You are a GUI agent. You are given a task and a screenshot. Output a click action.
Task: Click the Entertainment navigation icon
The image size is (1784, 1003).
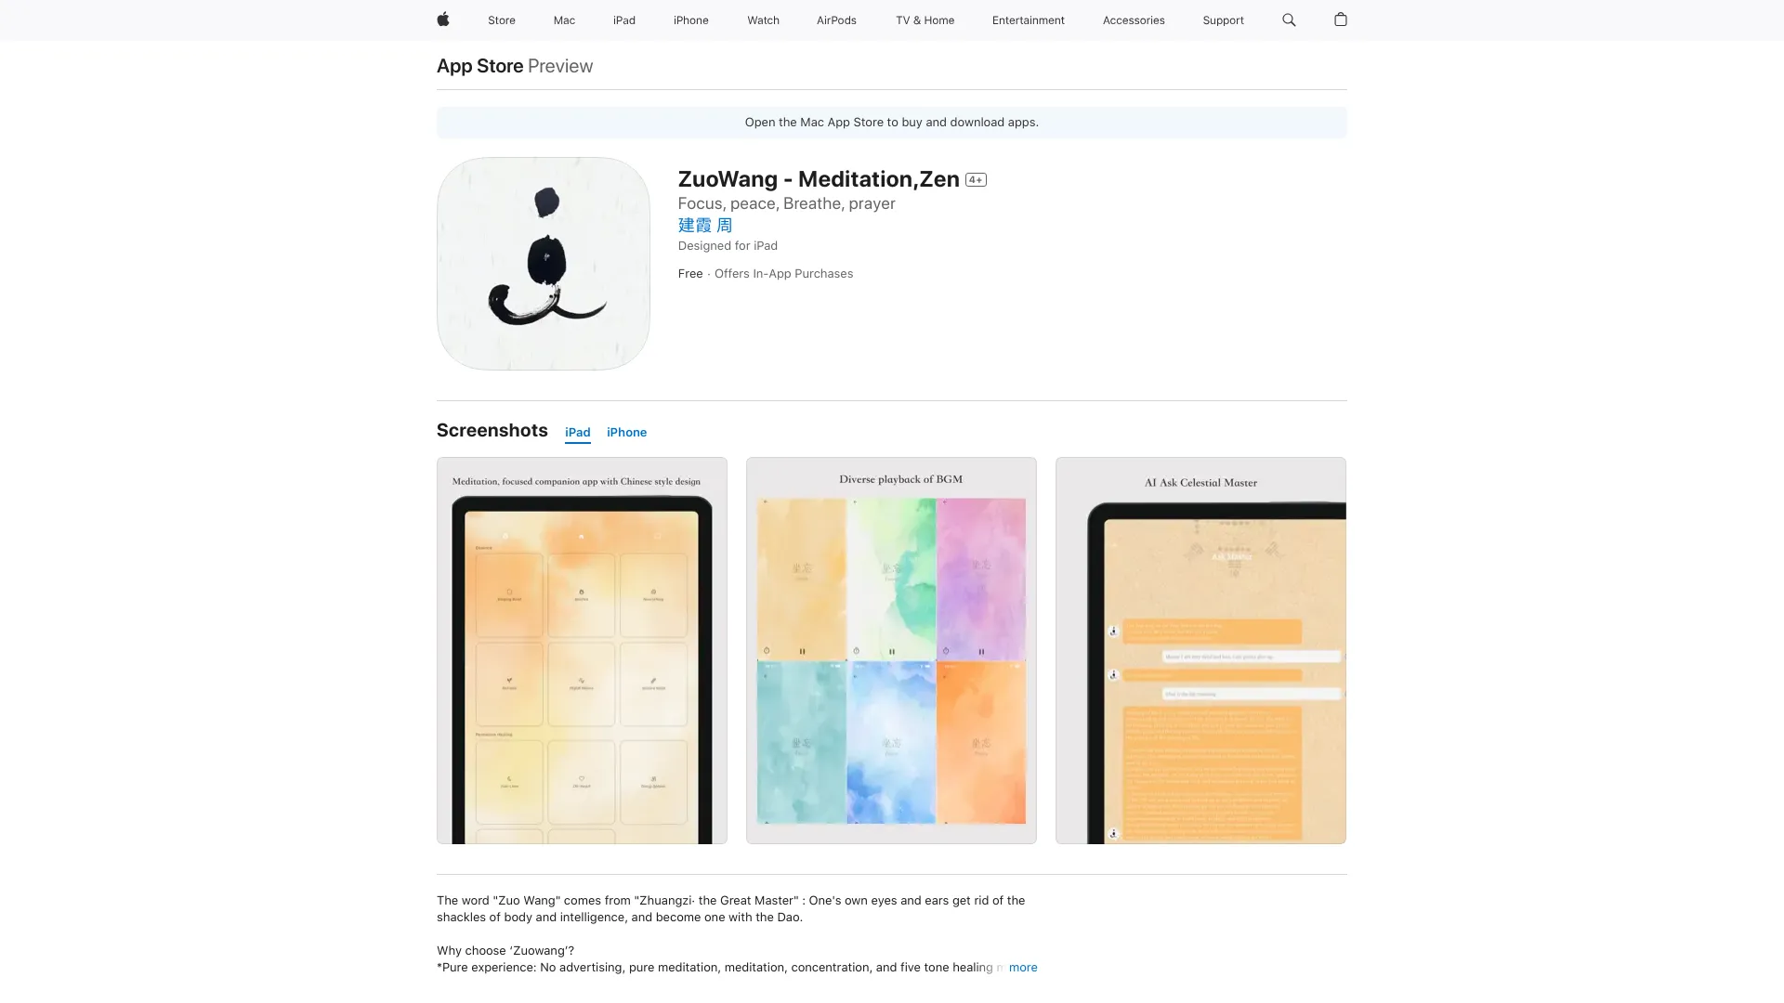point(1028,20)
